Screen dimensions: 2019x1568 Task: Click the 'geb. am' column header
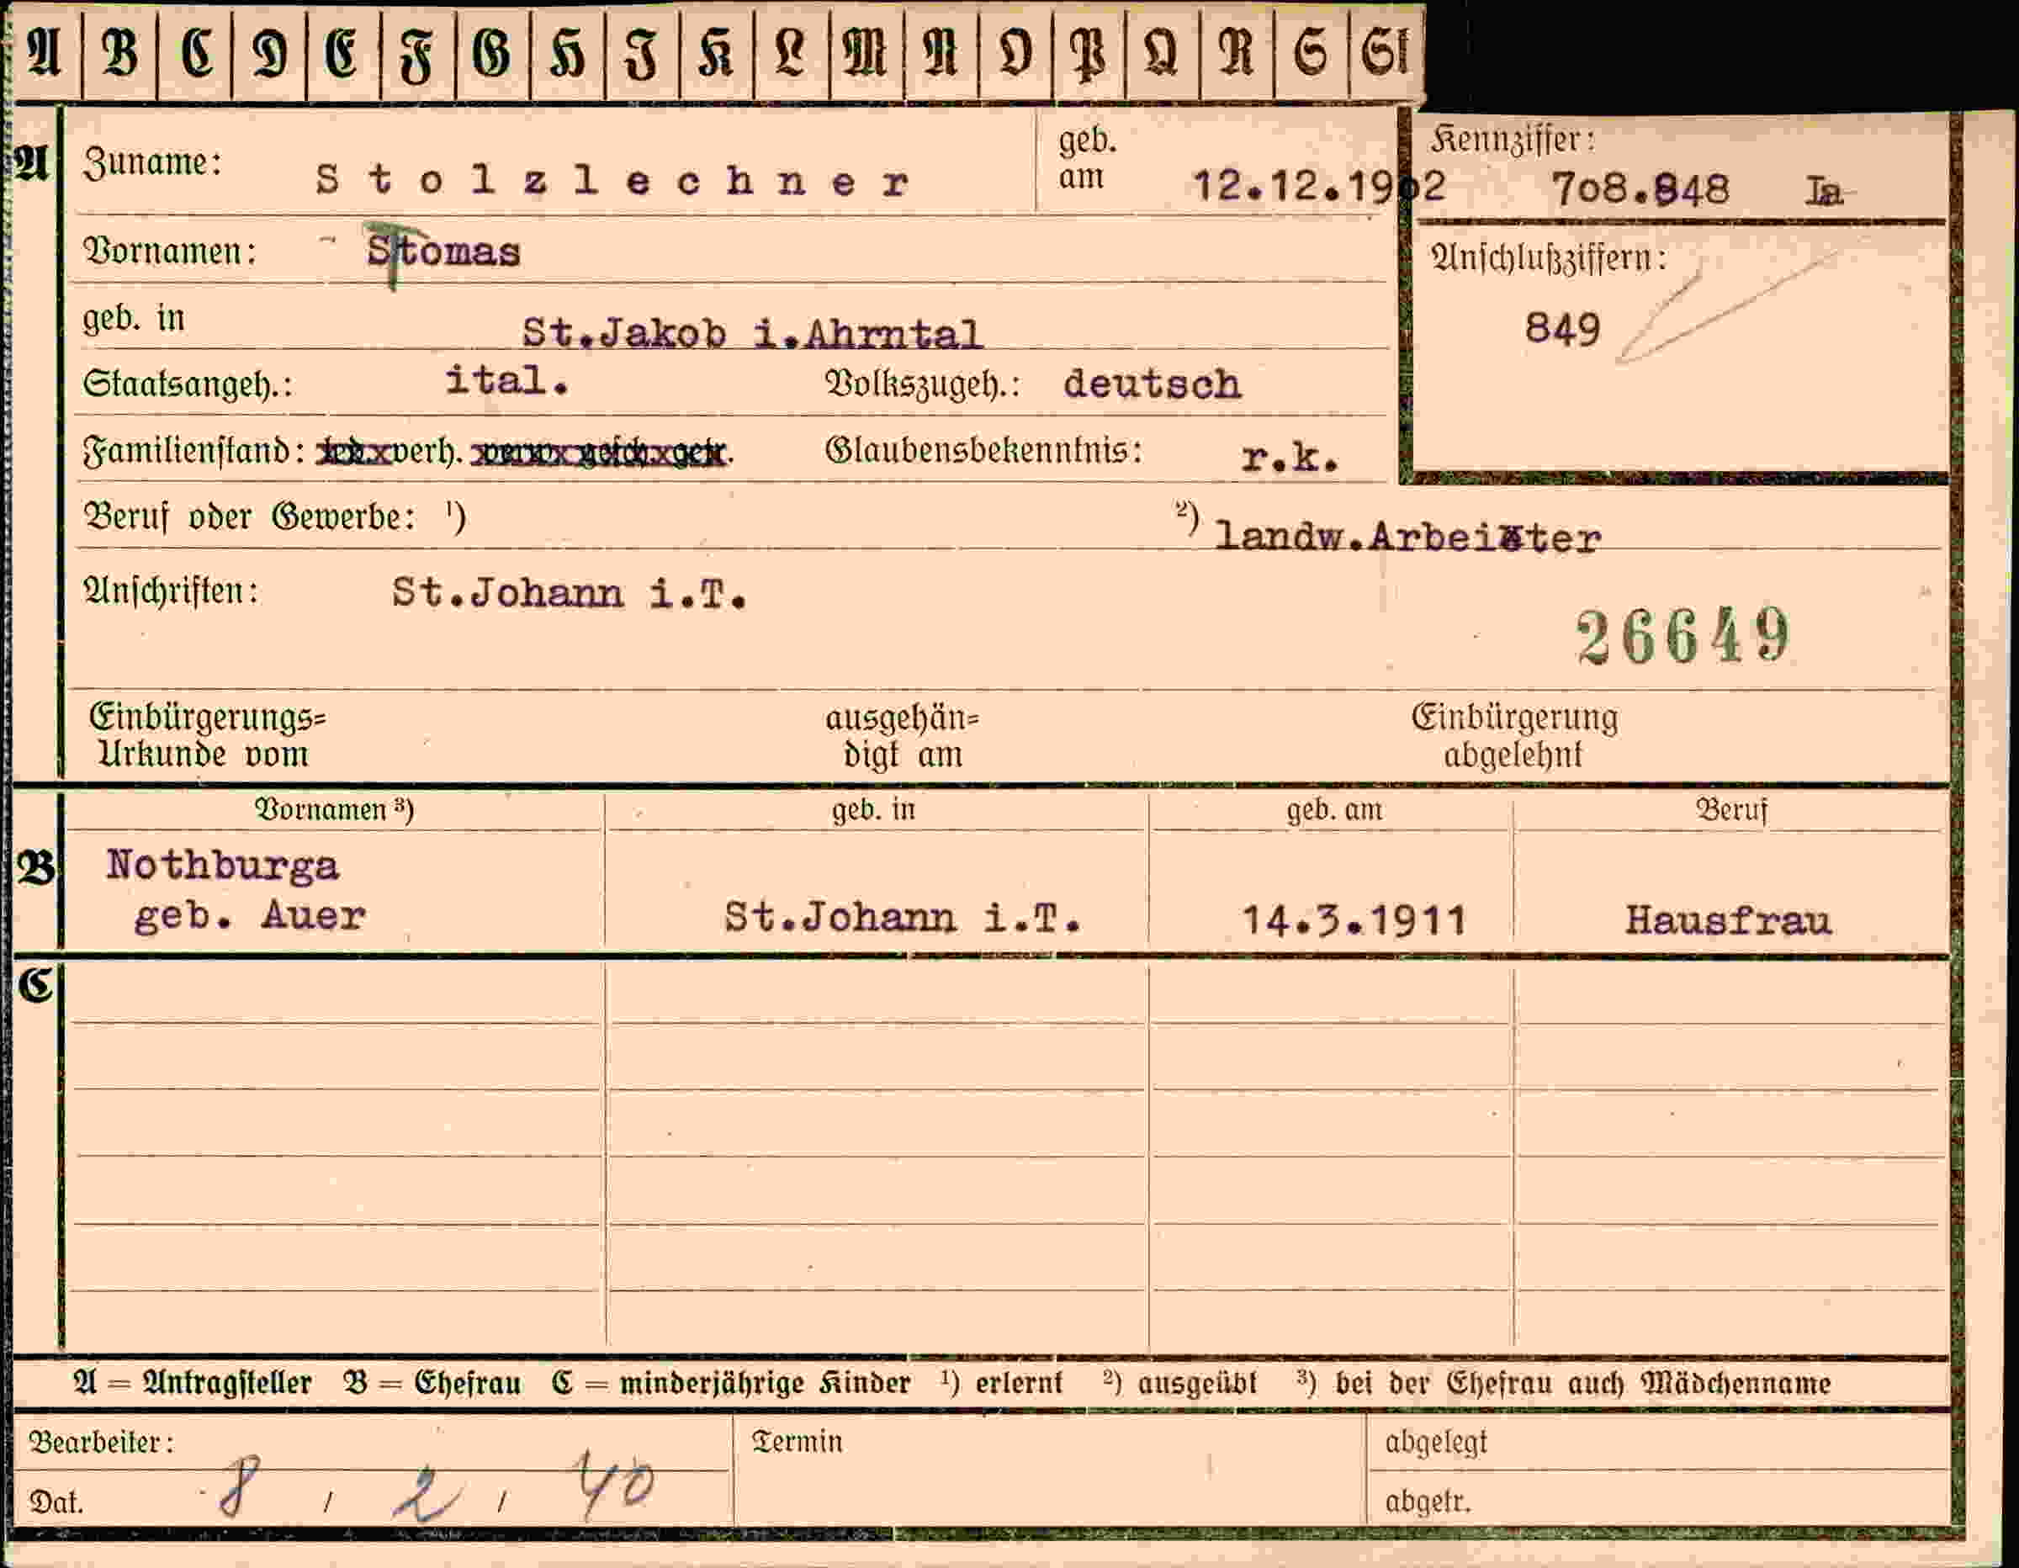1335,810
